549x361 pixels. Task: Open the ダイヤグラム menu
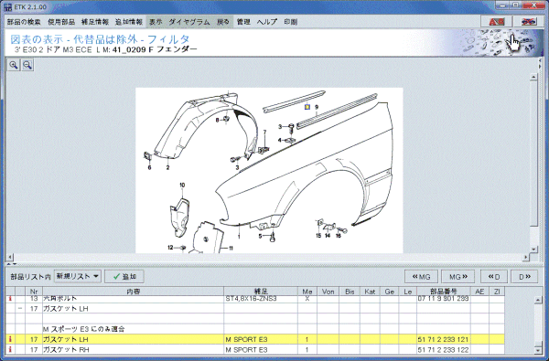click(189, 22)
